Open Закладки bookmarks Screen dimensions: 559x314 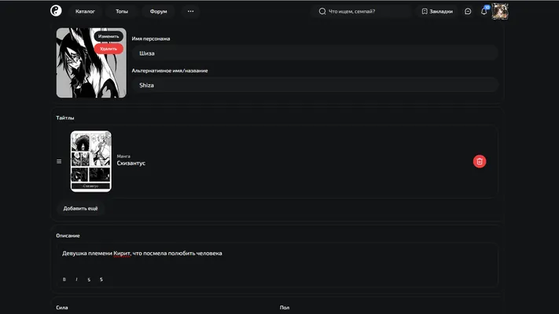pyautogui.click(x=437, y=12)
